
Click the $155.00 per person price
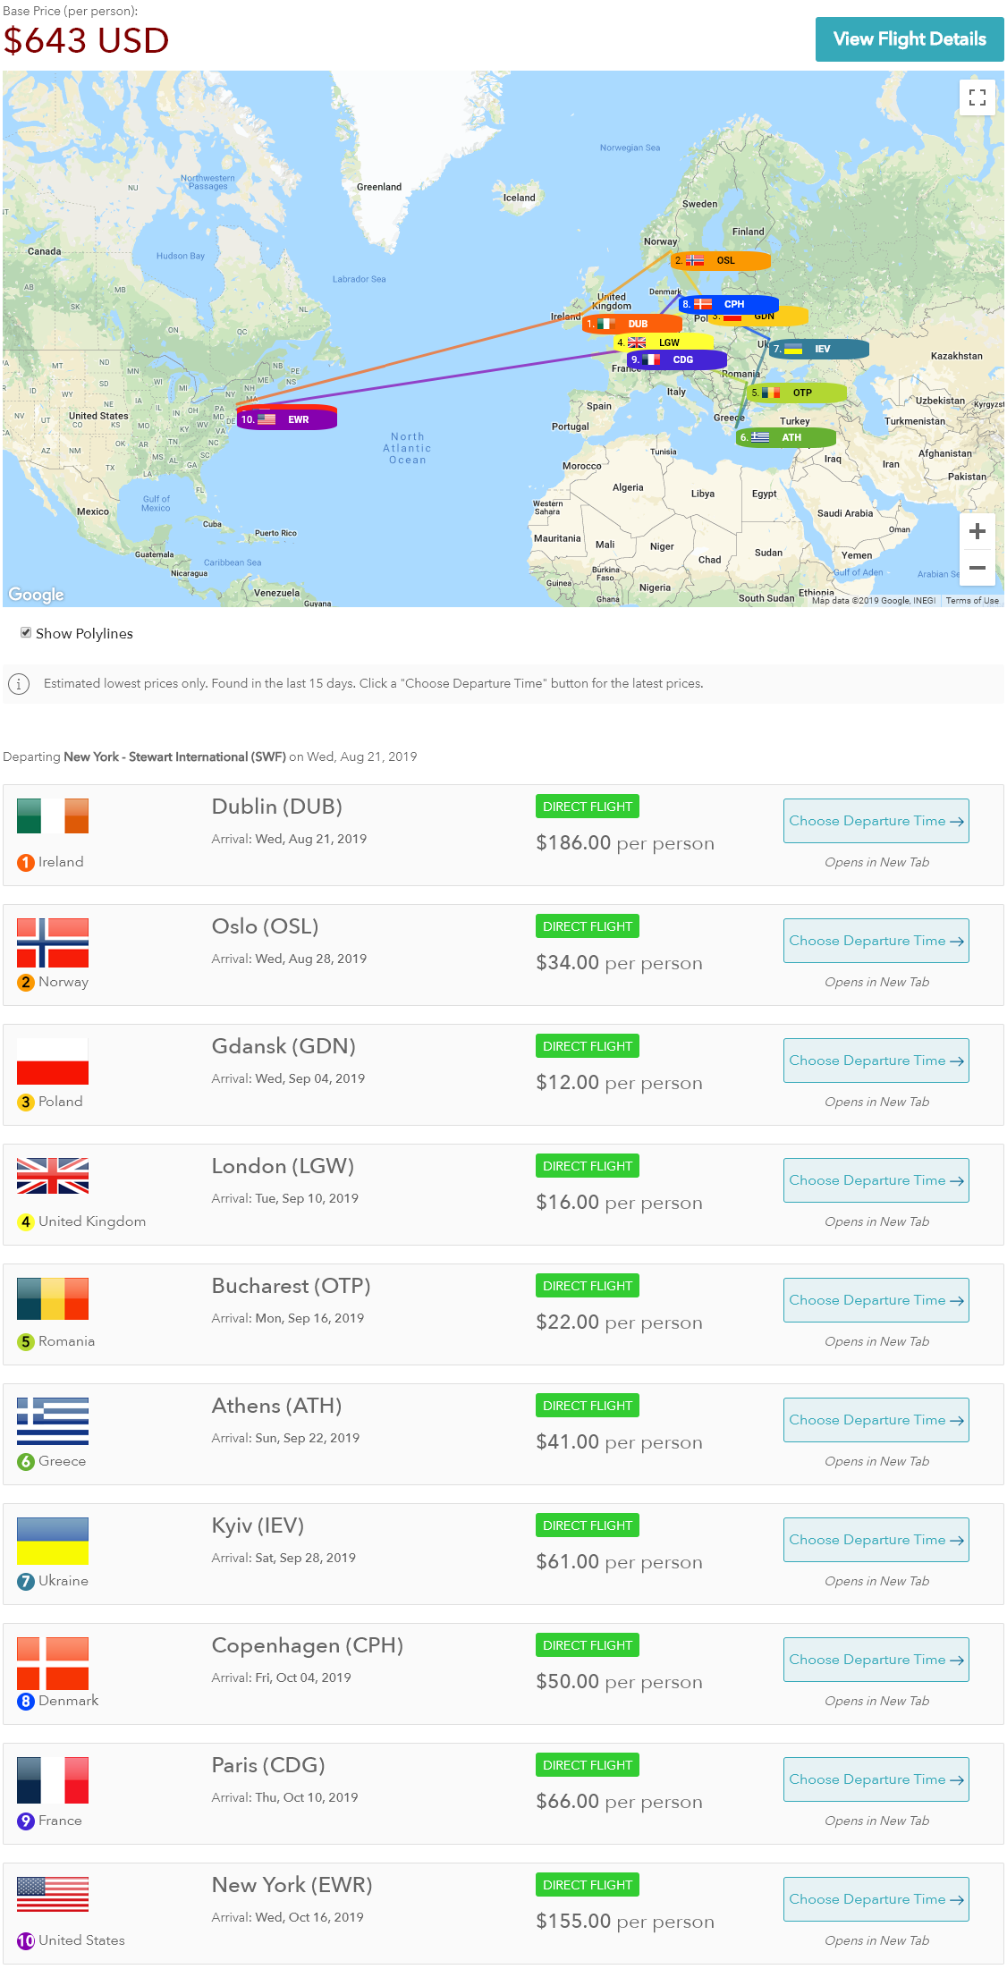[x=625, y=1922]
